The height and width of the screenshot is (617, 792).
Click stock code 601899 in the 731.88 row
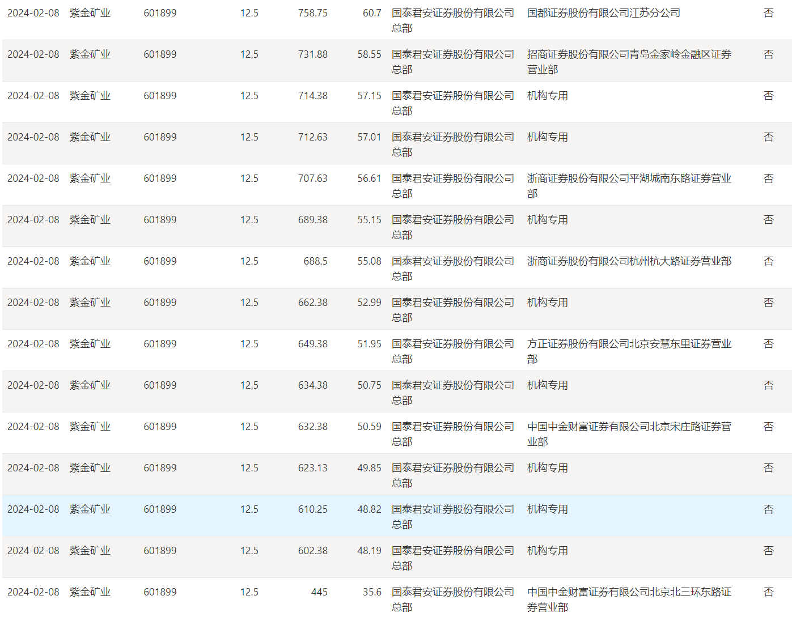160,54
